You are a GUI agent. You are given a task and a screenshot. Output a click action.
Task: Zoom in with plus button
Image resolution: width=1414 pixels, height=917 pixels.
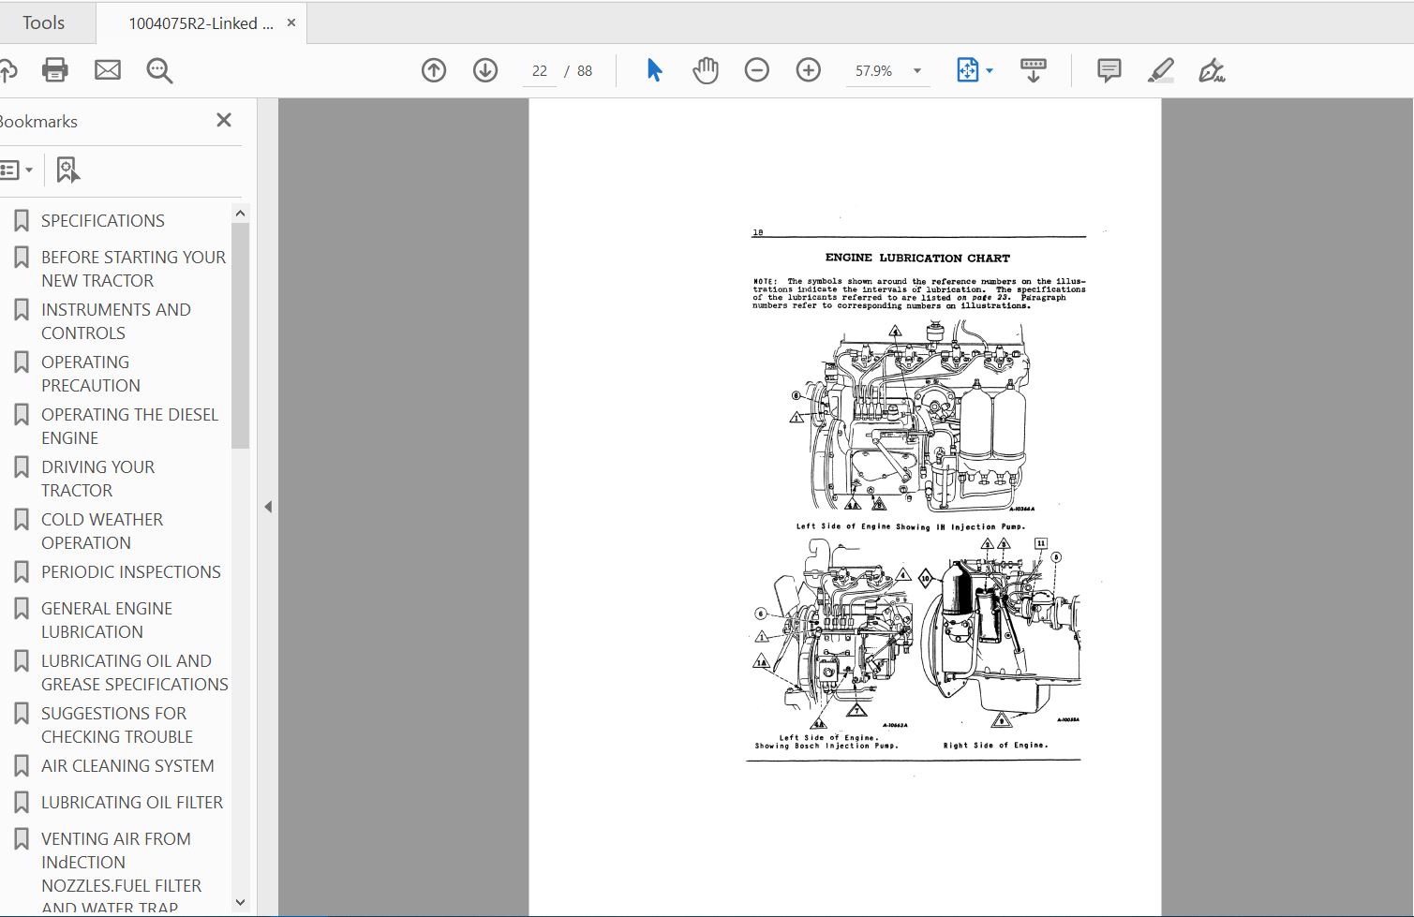click(x=809, y=70)
